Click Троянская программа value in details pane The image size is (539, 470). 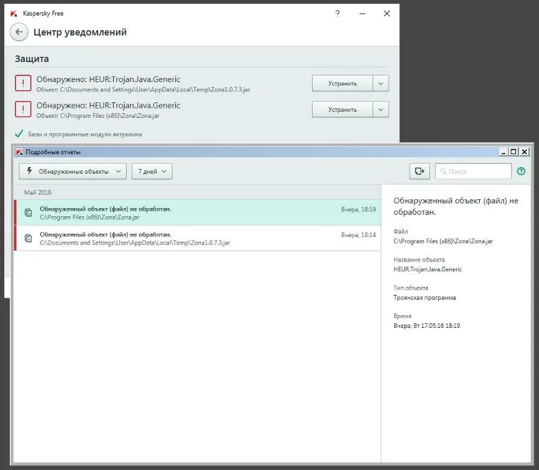425,298
